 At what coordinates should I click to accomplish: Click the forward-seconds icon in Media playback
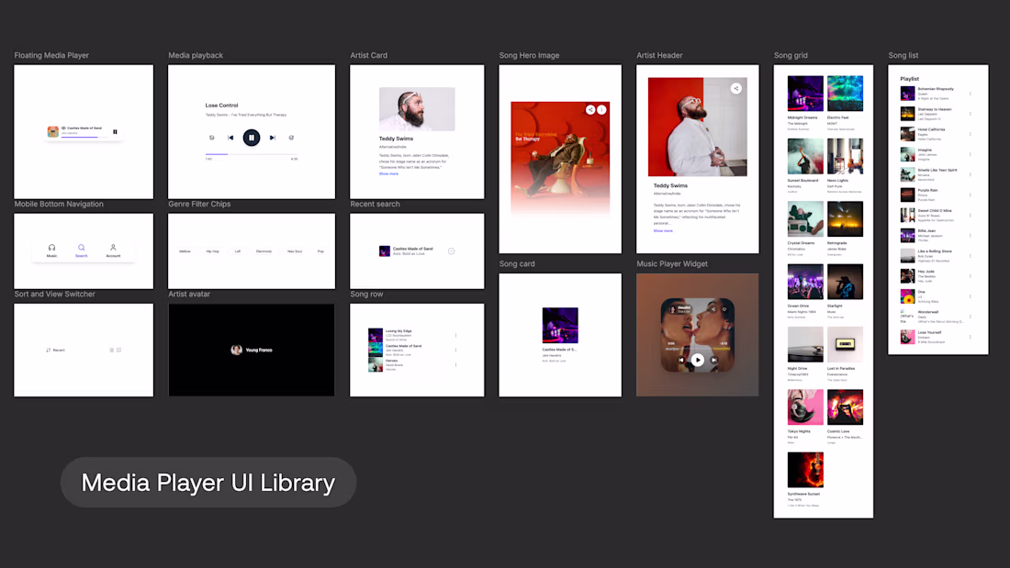(x=291, y=137)
